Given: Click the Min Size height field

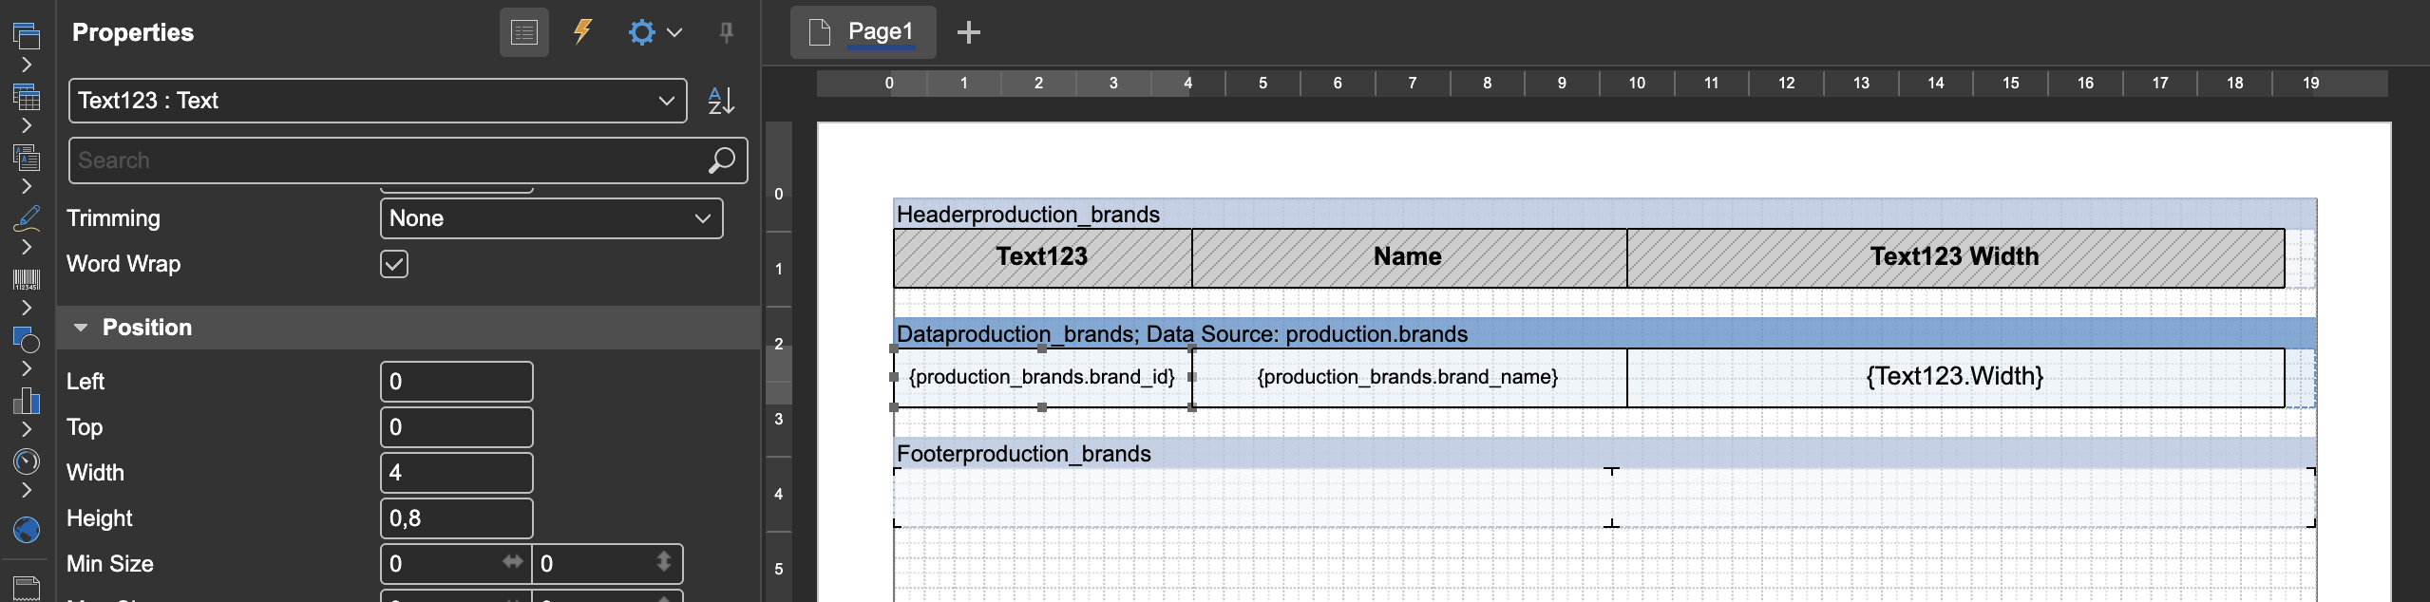Looking at the screenshot, I should (607, 564).
